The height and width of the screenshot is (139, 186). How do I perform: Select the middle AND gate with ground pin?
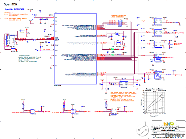pos(73,111)
